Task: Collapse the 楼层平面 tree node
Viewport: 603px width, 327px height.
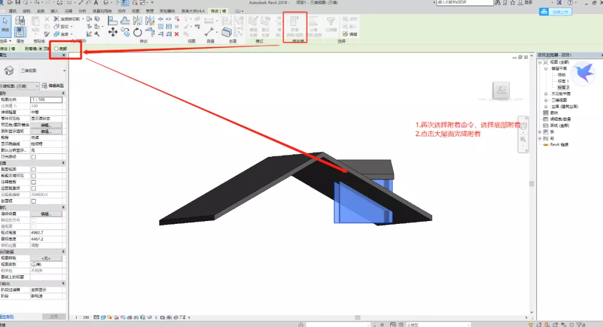Action: 545,68
